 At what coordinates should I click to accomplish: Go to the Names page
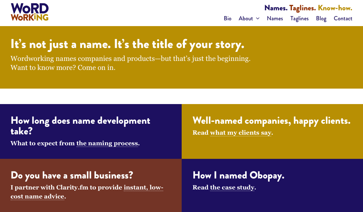tap(275, 18)
